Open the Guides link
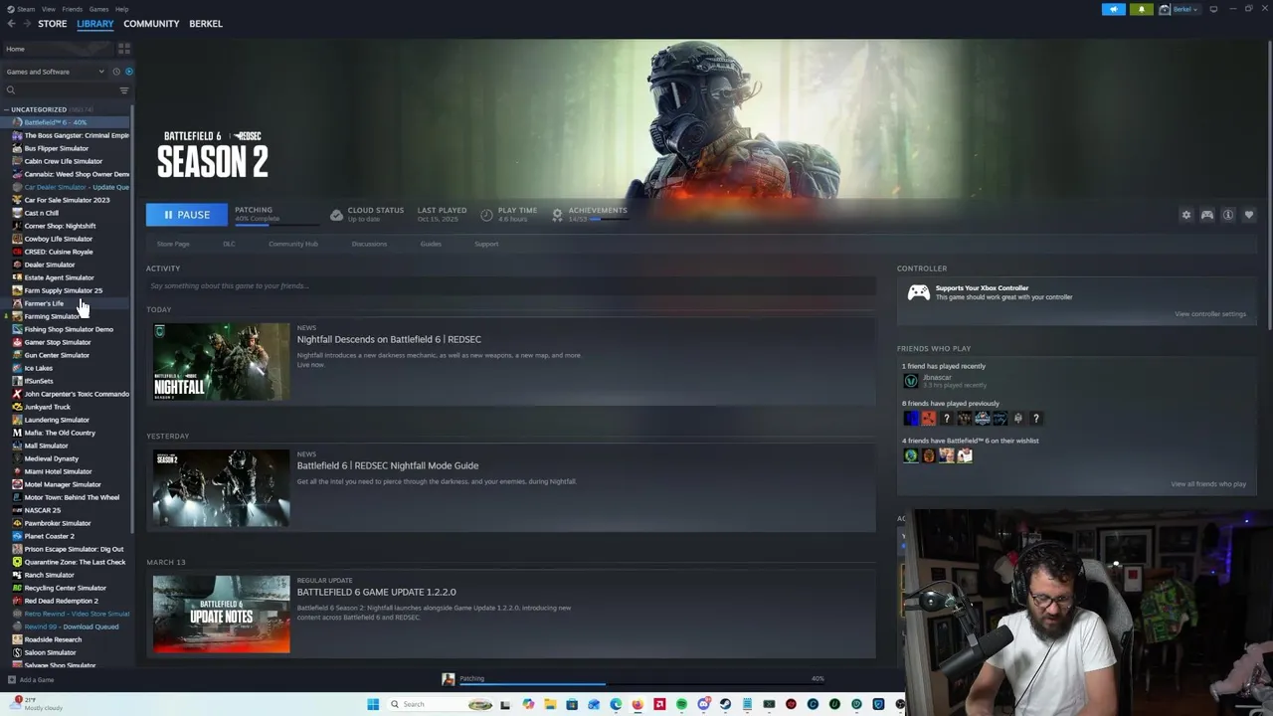The width and height of the screenshot is (1273, 716). pyautogui.click(x=431, y=244)
